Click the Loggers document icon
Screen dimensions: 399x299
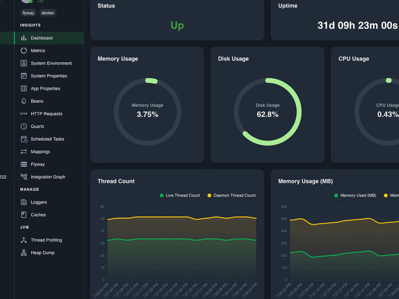point(24,202)
